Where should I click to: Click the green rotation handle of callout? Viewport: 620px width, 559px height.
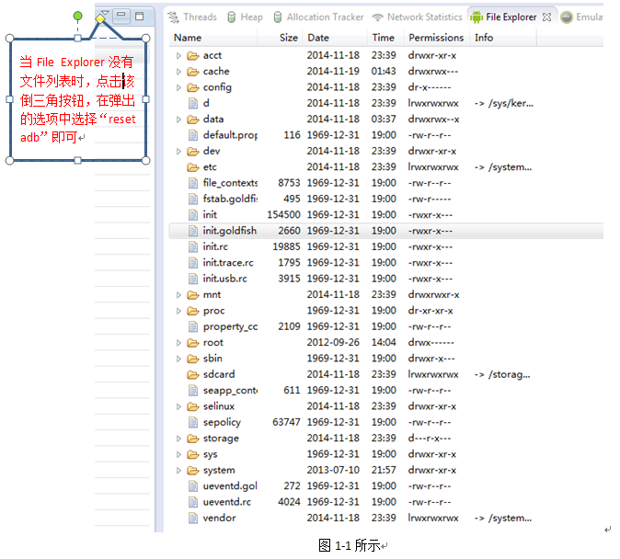coord(78,16)
